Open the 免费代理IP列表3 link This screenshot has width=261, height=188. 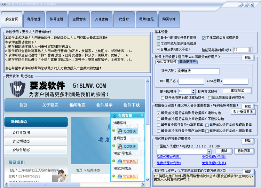(x=169, y=163)
